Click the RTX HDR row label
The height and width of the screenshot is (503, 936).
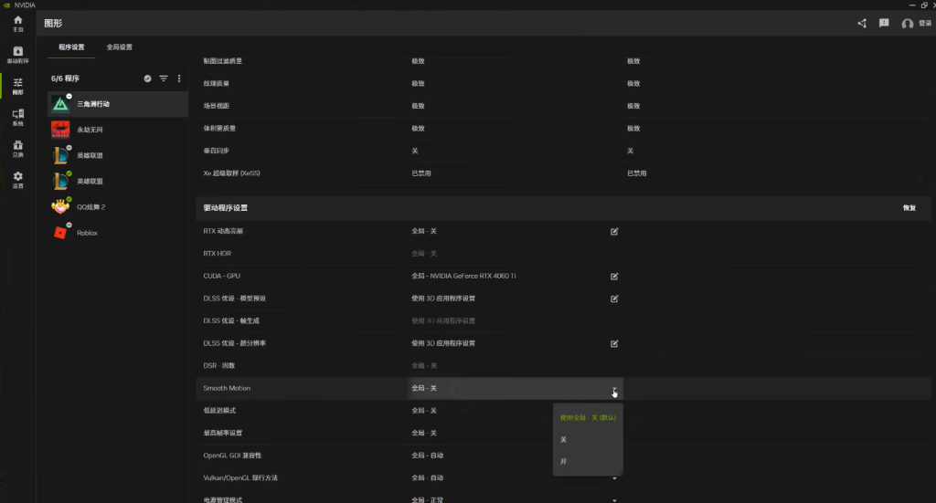218,254
